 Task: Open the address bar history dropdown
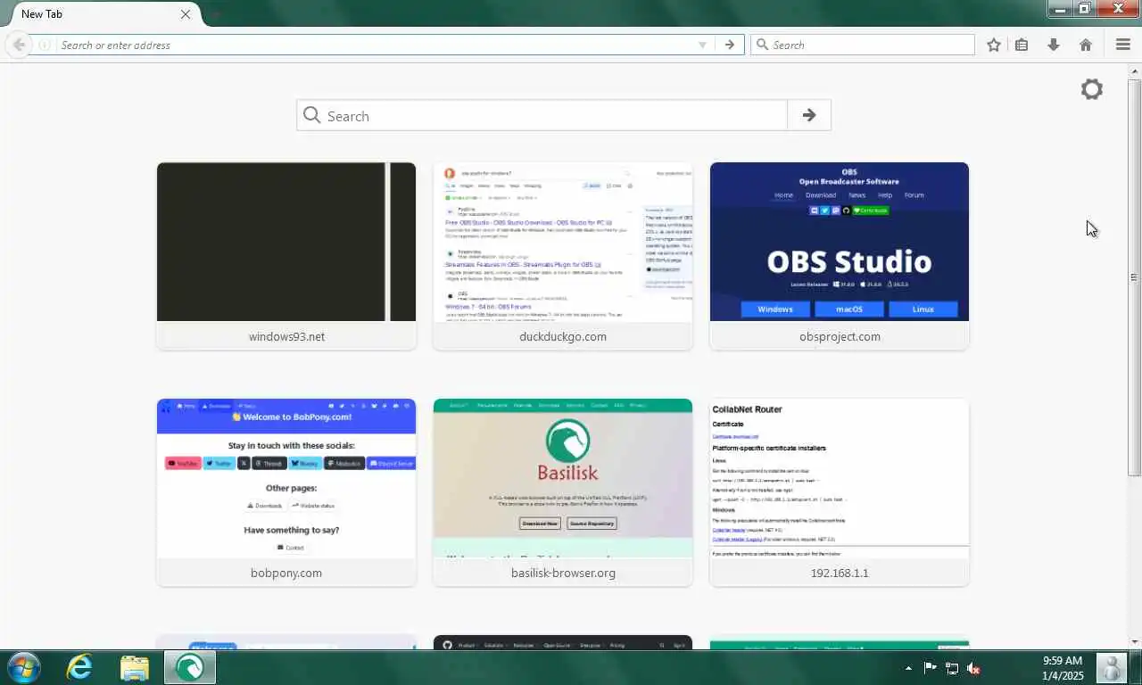[x=702, y=45]
